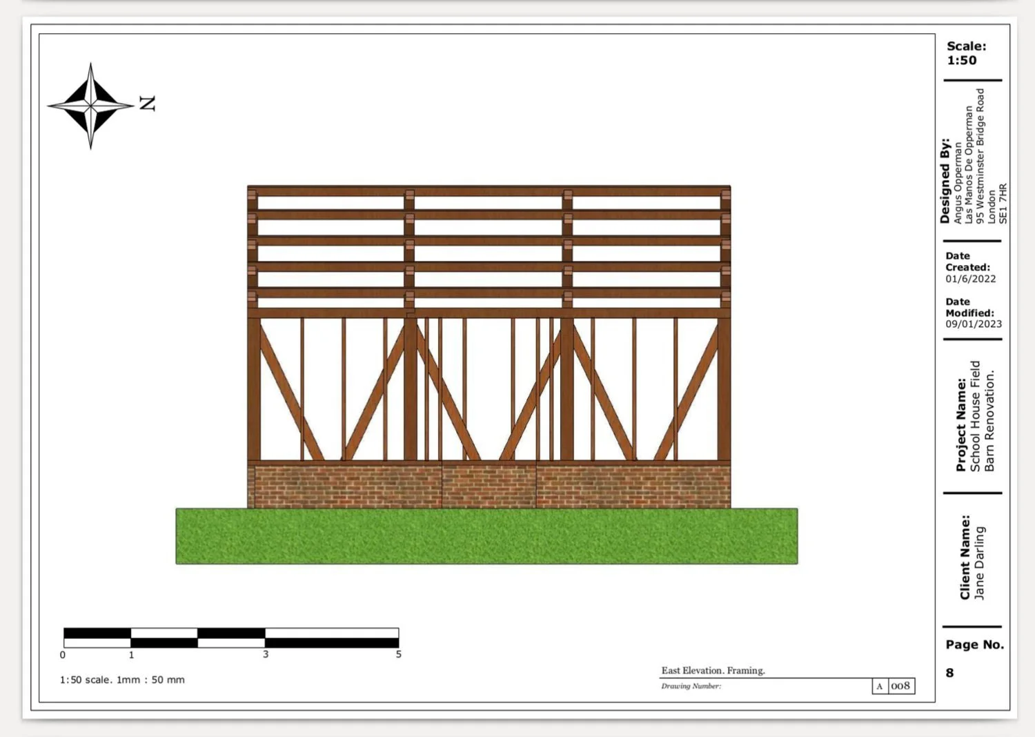Select the Date Modified entry 09/01/2023
The height and width of the screenshot is (737, 1035).
(973, 323)
